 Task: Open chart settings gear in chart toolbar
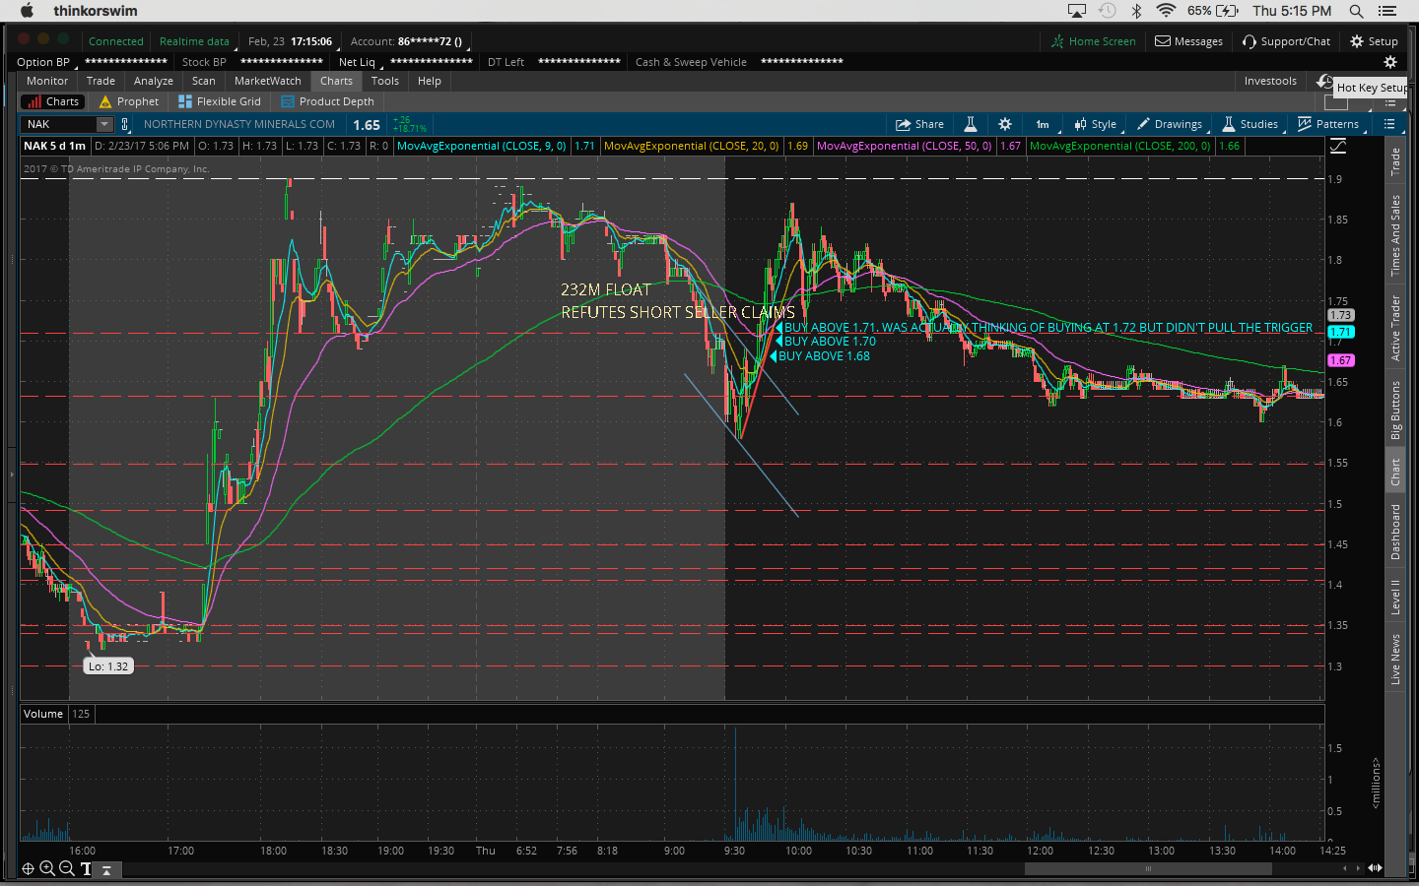1005,124
